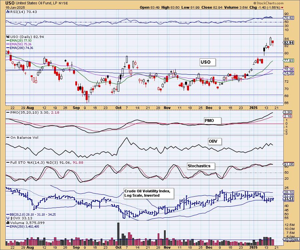Click the 70.43 RSI axis value tag
The width and height of the screenshot is (300, 250).
pos(289,18)
